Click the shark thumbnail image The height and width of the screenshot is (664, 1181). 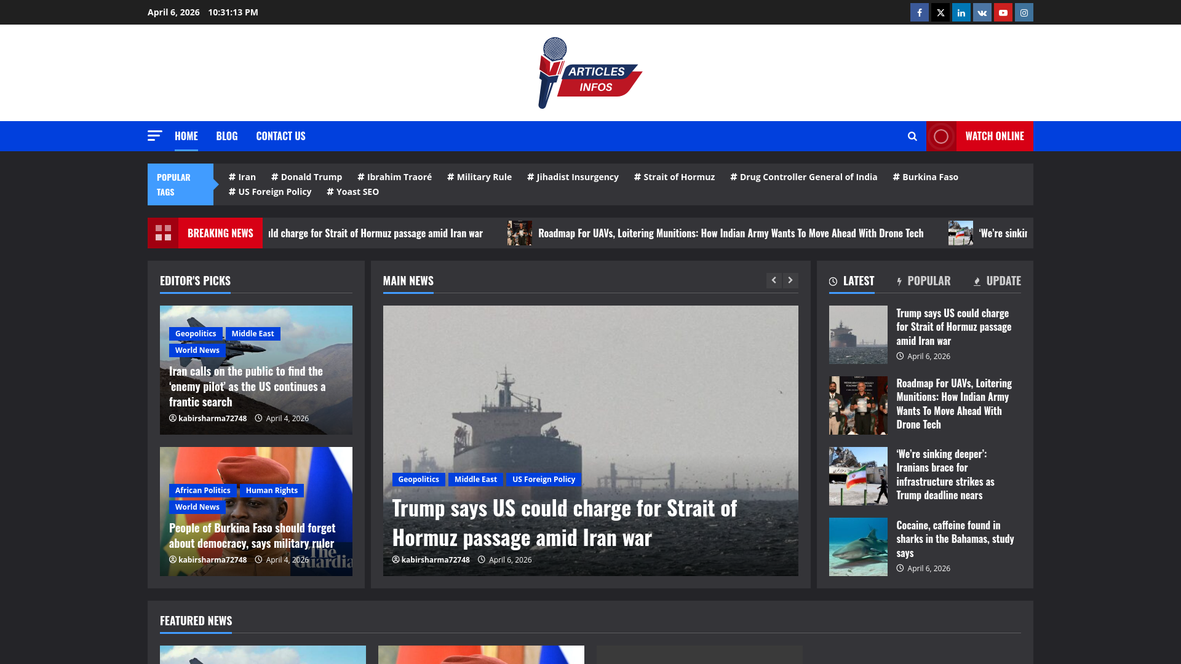pos(858,547)
